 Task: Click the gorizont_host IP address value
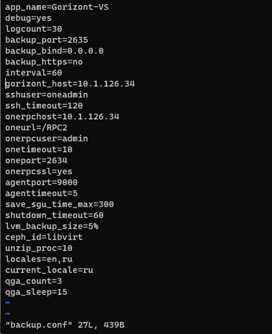[106, 84]
